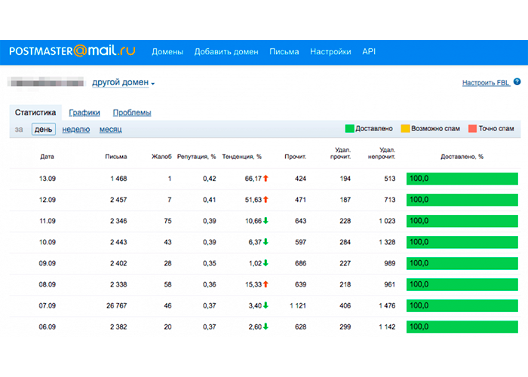528x377 pixels.
Task: Click the read count 1 121
Action: pyautogui.click(x=298, y=306)
